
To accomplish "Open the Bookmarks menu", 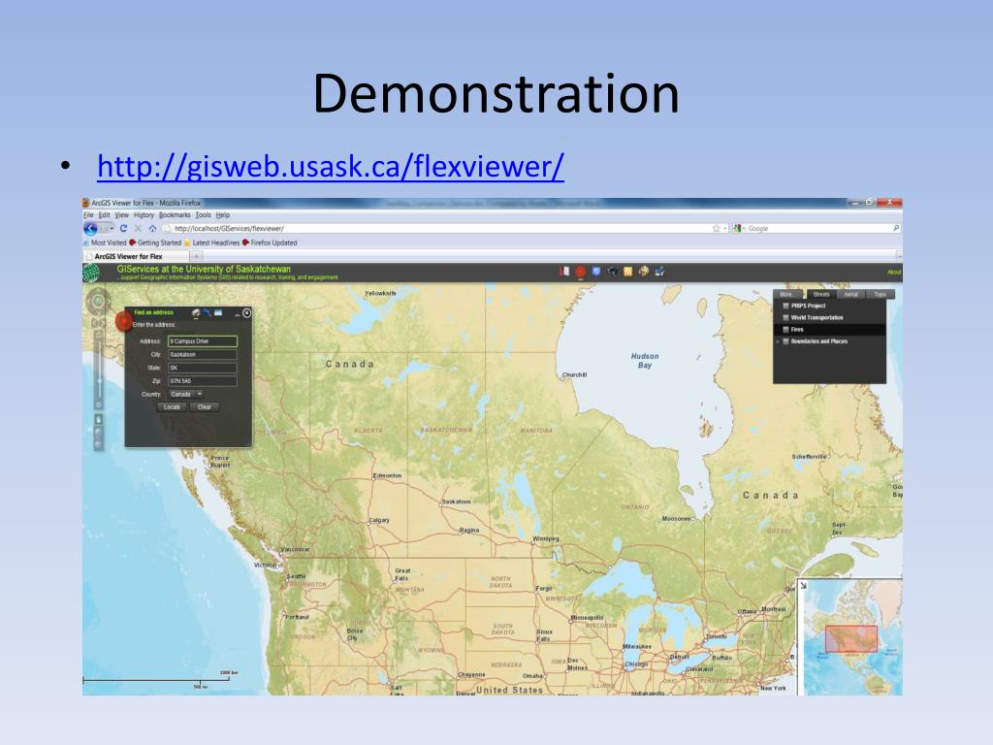I will click(x=175, y=215).
